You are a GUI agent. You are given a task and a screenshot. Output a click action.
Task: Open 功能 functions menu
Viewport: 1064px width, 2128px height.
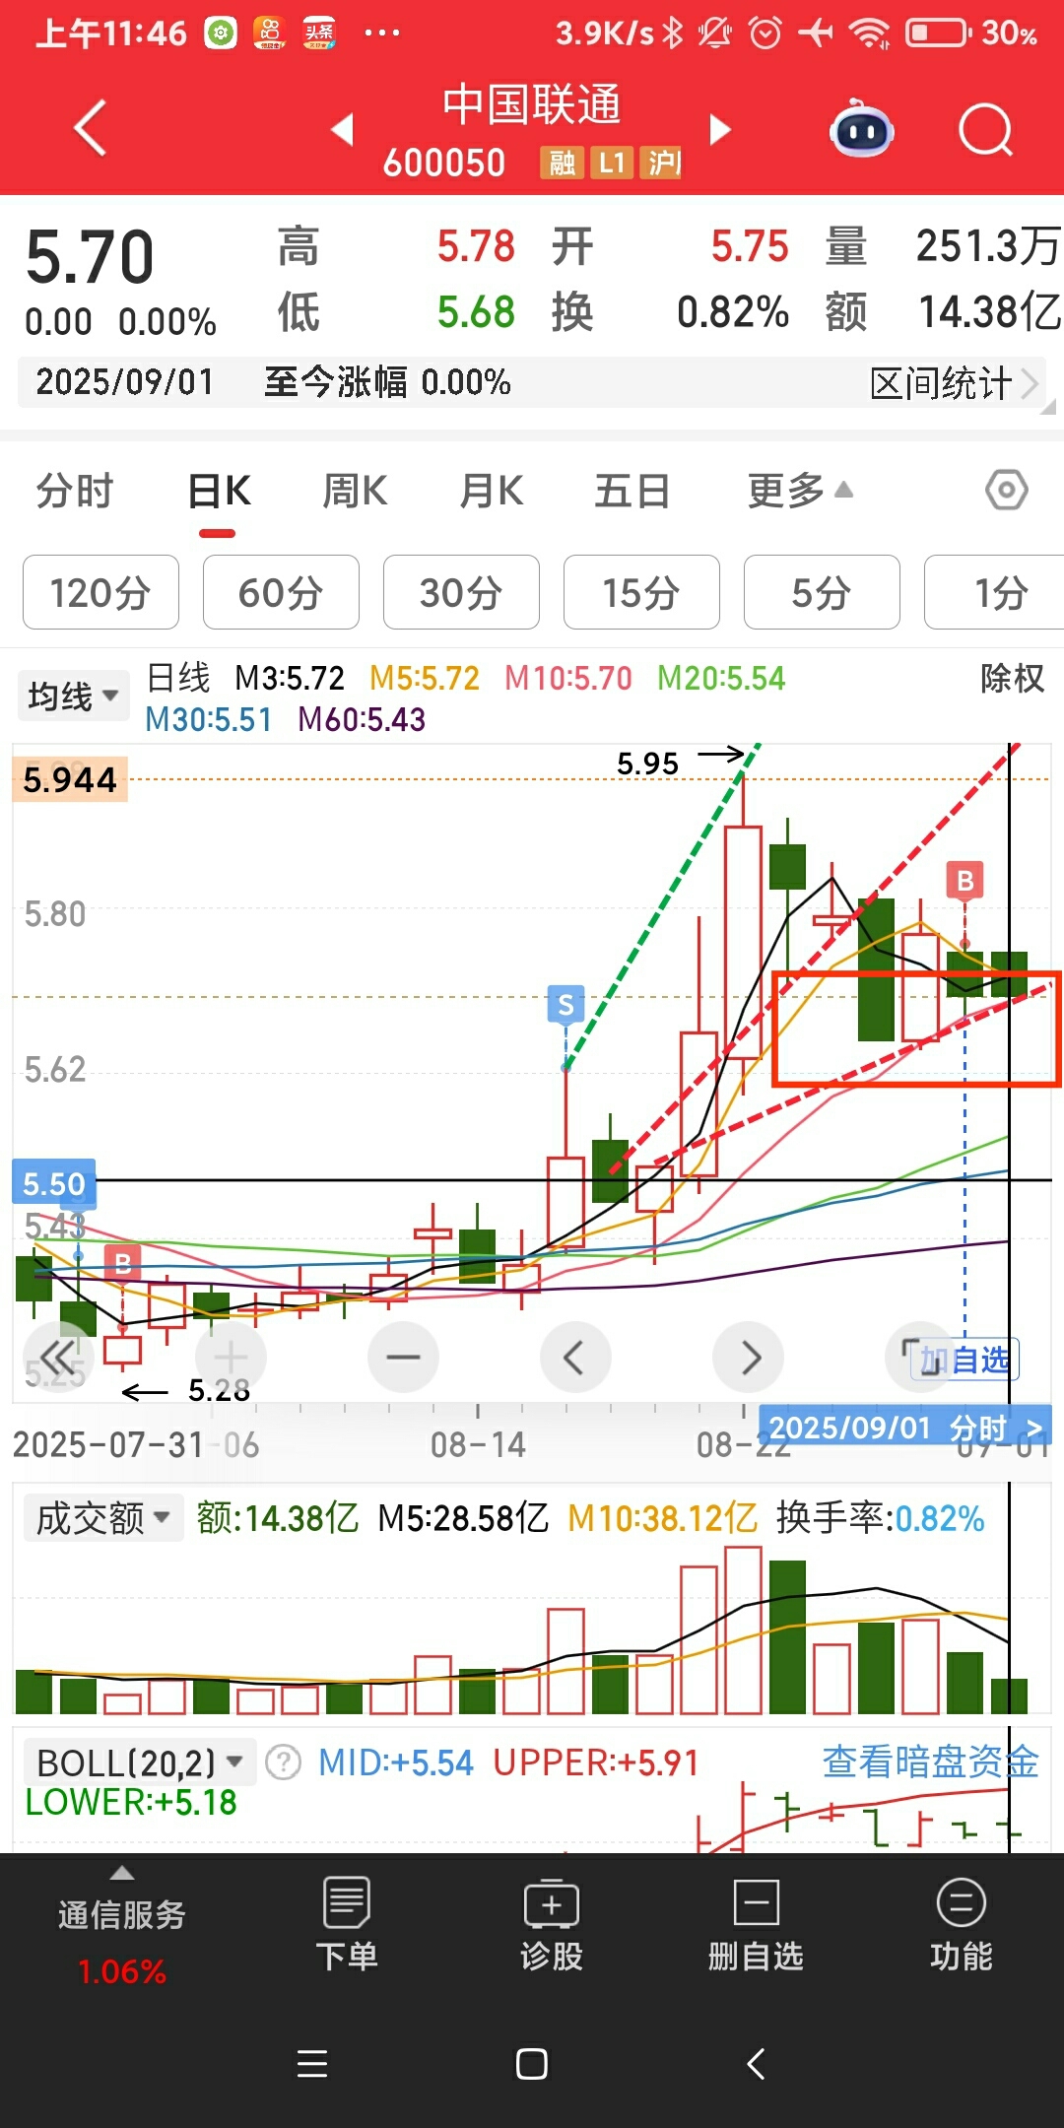(961, 1924)
